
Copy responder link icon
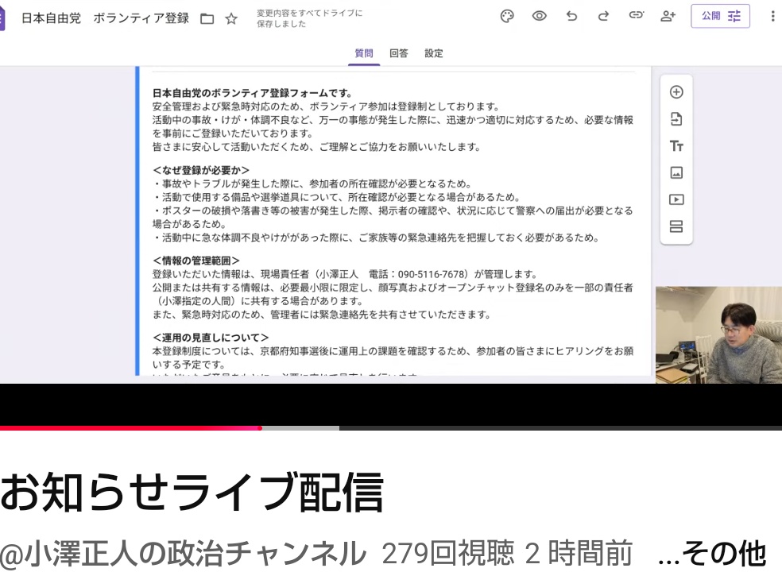pos(636,15)
